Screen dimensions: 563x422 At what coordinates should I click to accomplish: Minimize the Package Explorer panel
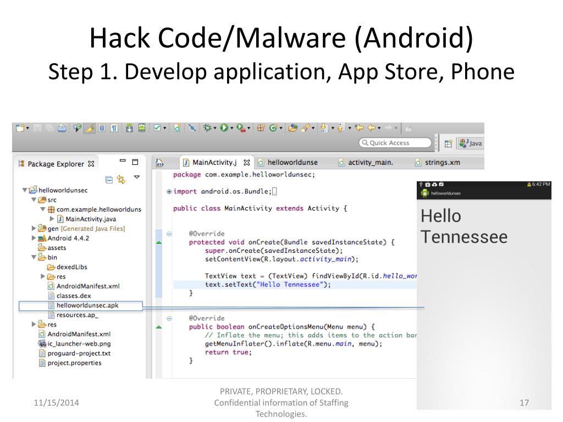click(122, 162)
